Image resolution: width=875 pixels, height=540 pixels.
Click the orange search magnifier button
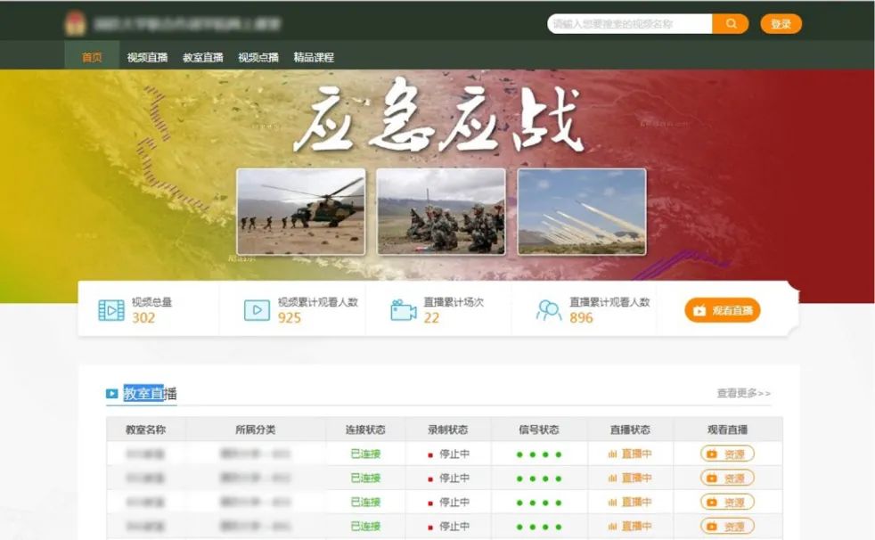730,24
